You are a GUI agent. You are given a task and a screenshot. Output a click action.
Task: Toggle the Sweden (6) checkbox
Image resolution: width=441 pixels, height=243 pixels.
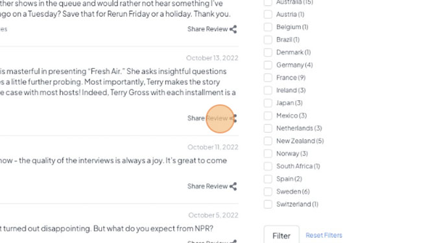coord(268,192)
